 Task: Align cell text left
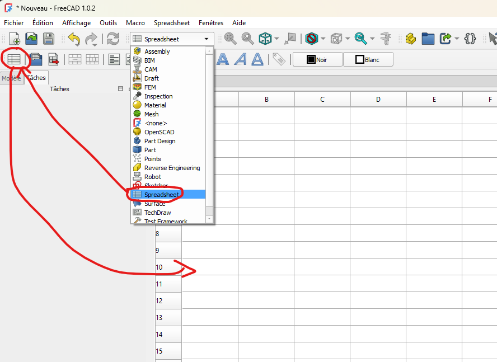[114, 59]
